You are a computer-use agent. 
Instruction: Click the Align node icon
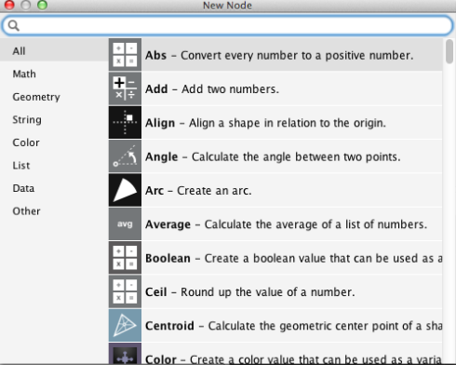pos(125,122)
